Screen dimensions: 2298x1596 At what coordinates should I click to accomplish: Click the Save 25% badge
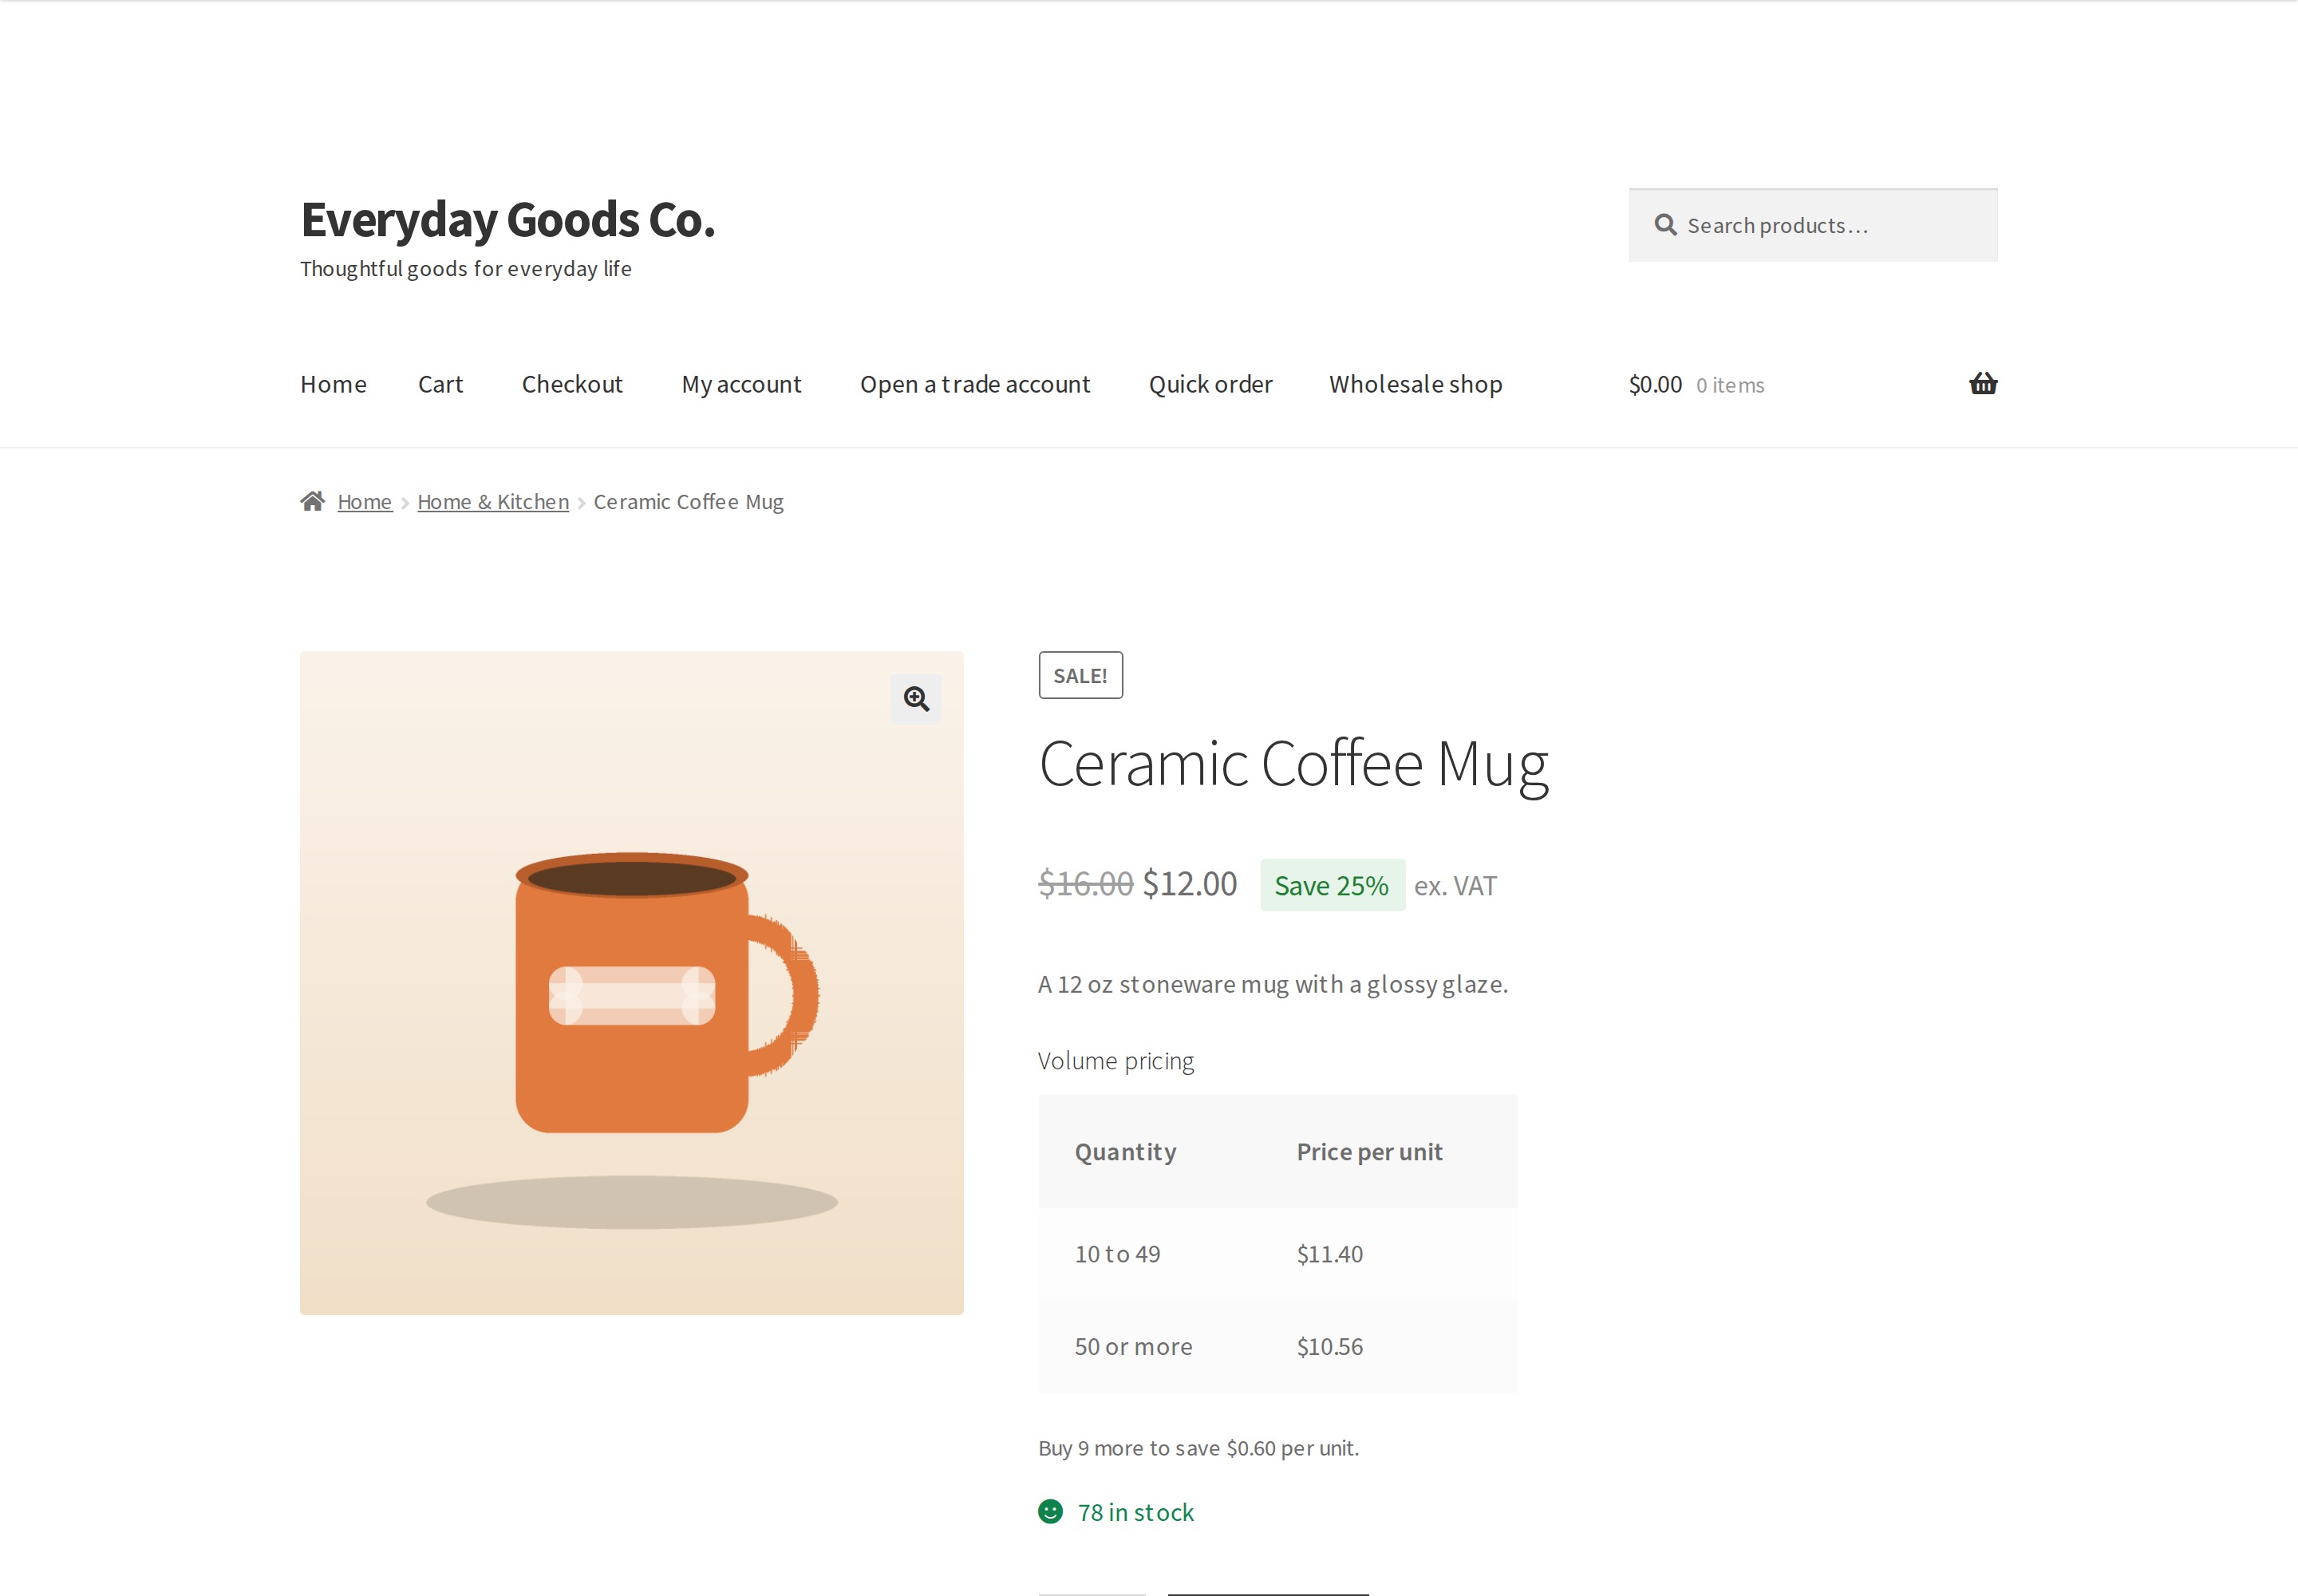click(x=1332, y=886)
